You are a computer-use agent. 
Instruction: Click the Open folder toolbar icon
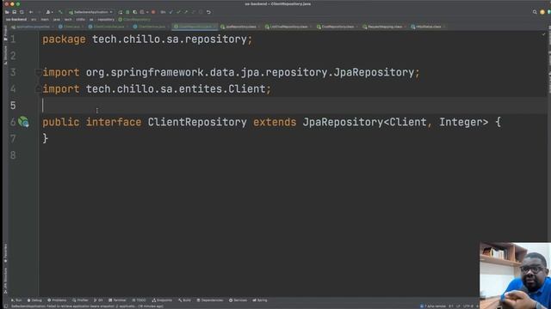pyautogui.click(x=7, y=12)
